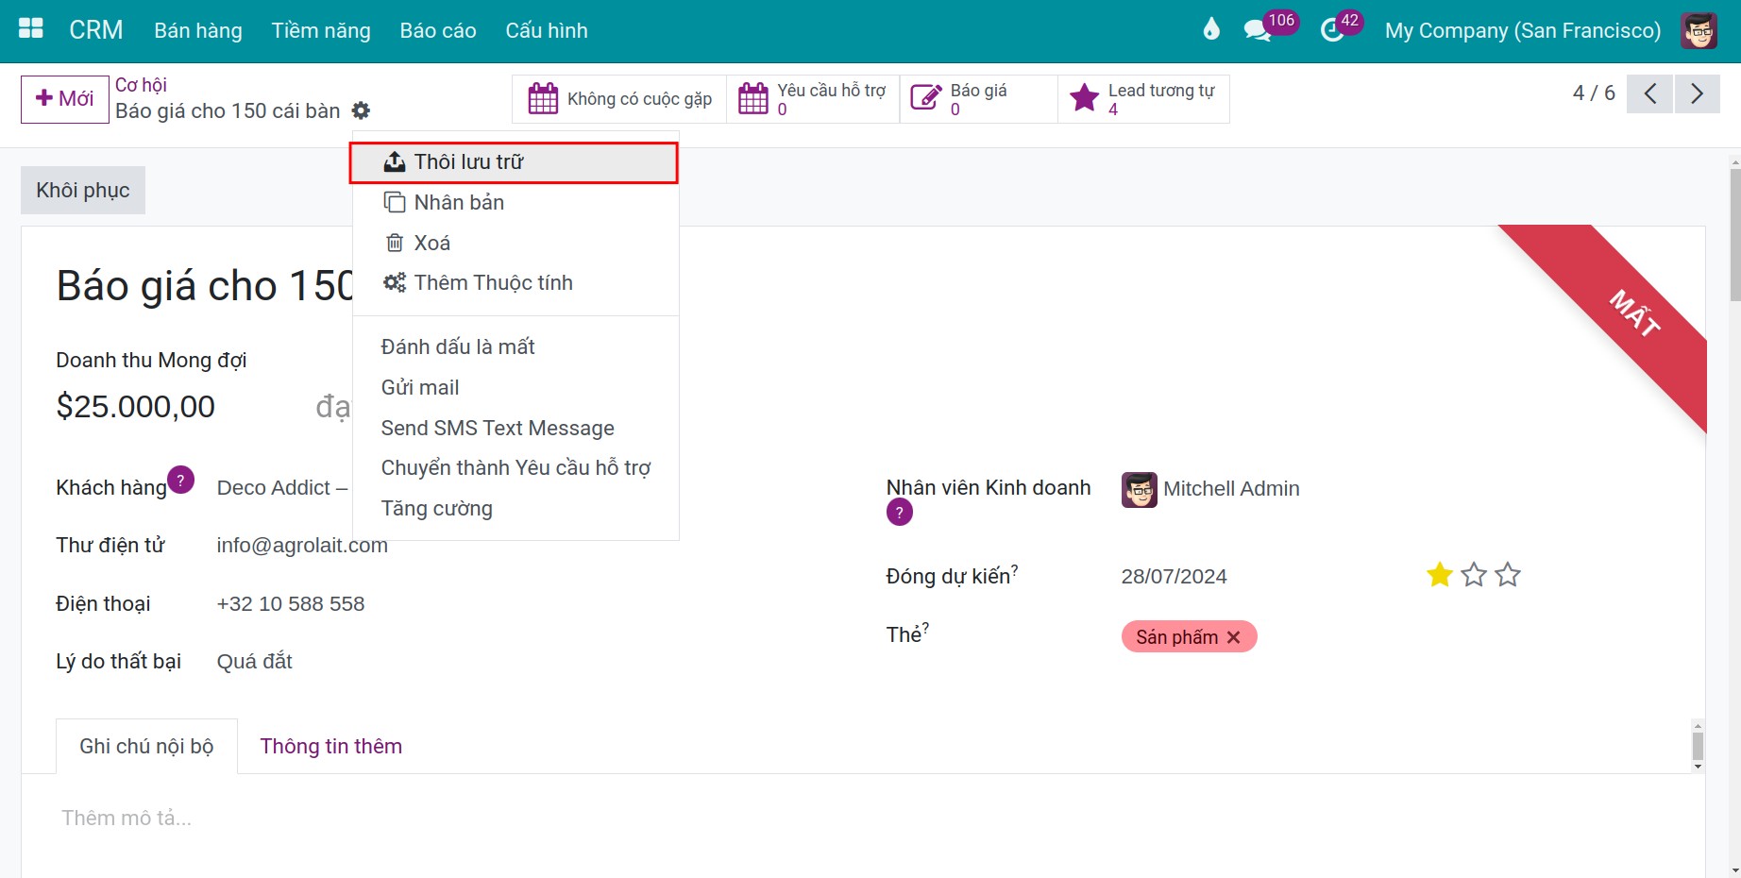Select Tăng cường action
Screen dimensions: 1741x878
(x=515, y=509)
